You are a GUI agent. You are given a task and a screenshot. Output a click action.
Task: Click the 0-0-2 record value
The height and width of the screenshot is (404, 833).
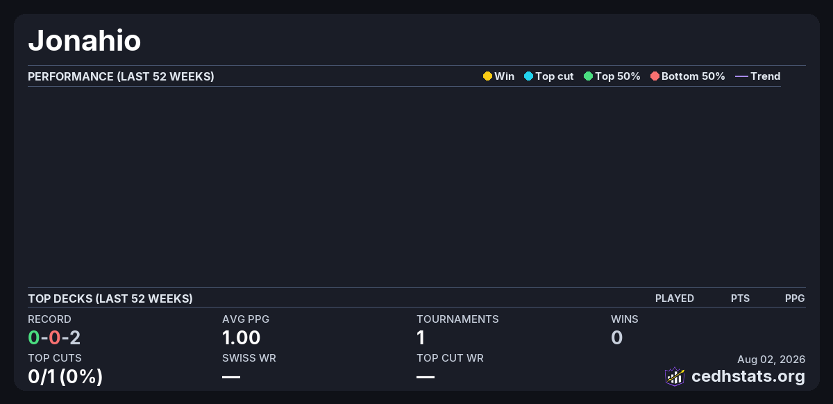tap(54, 338)
